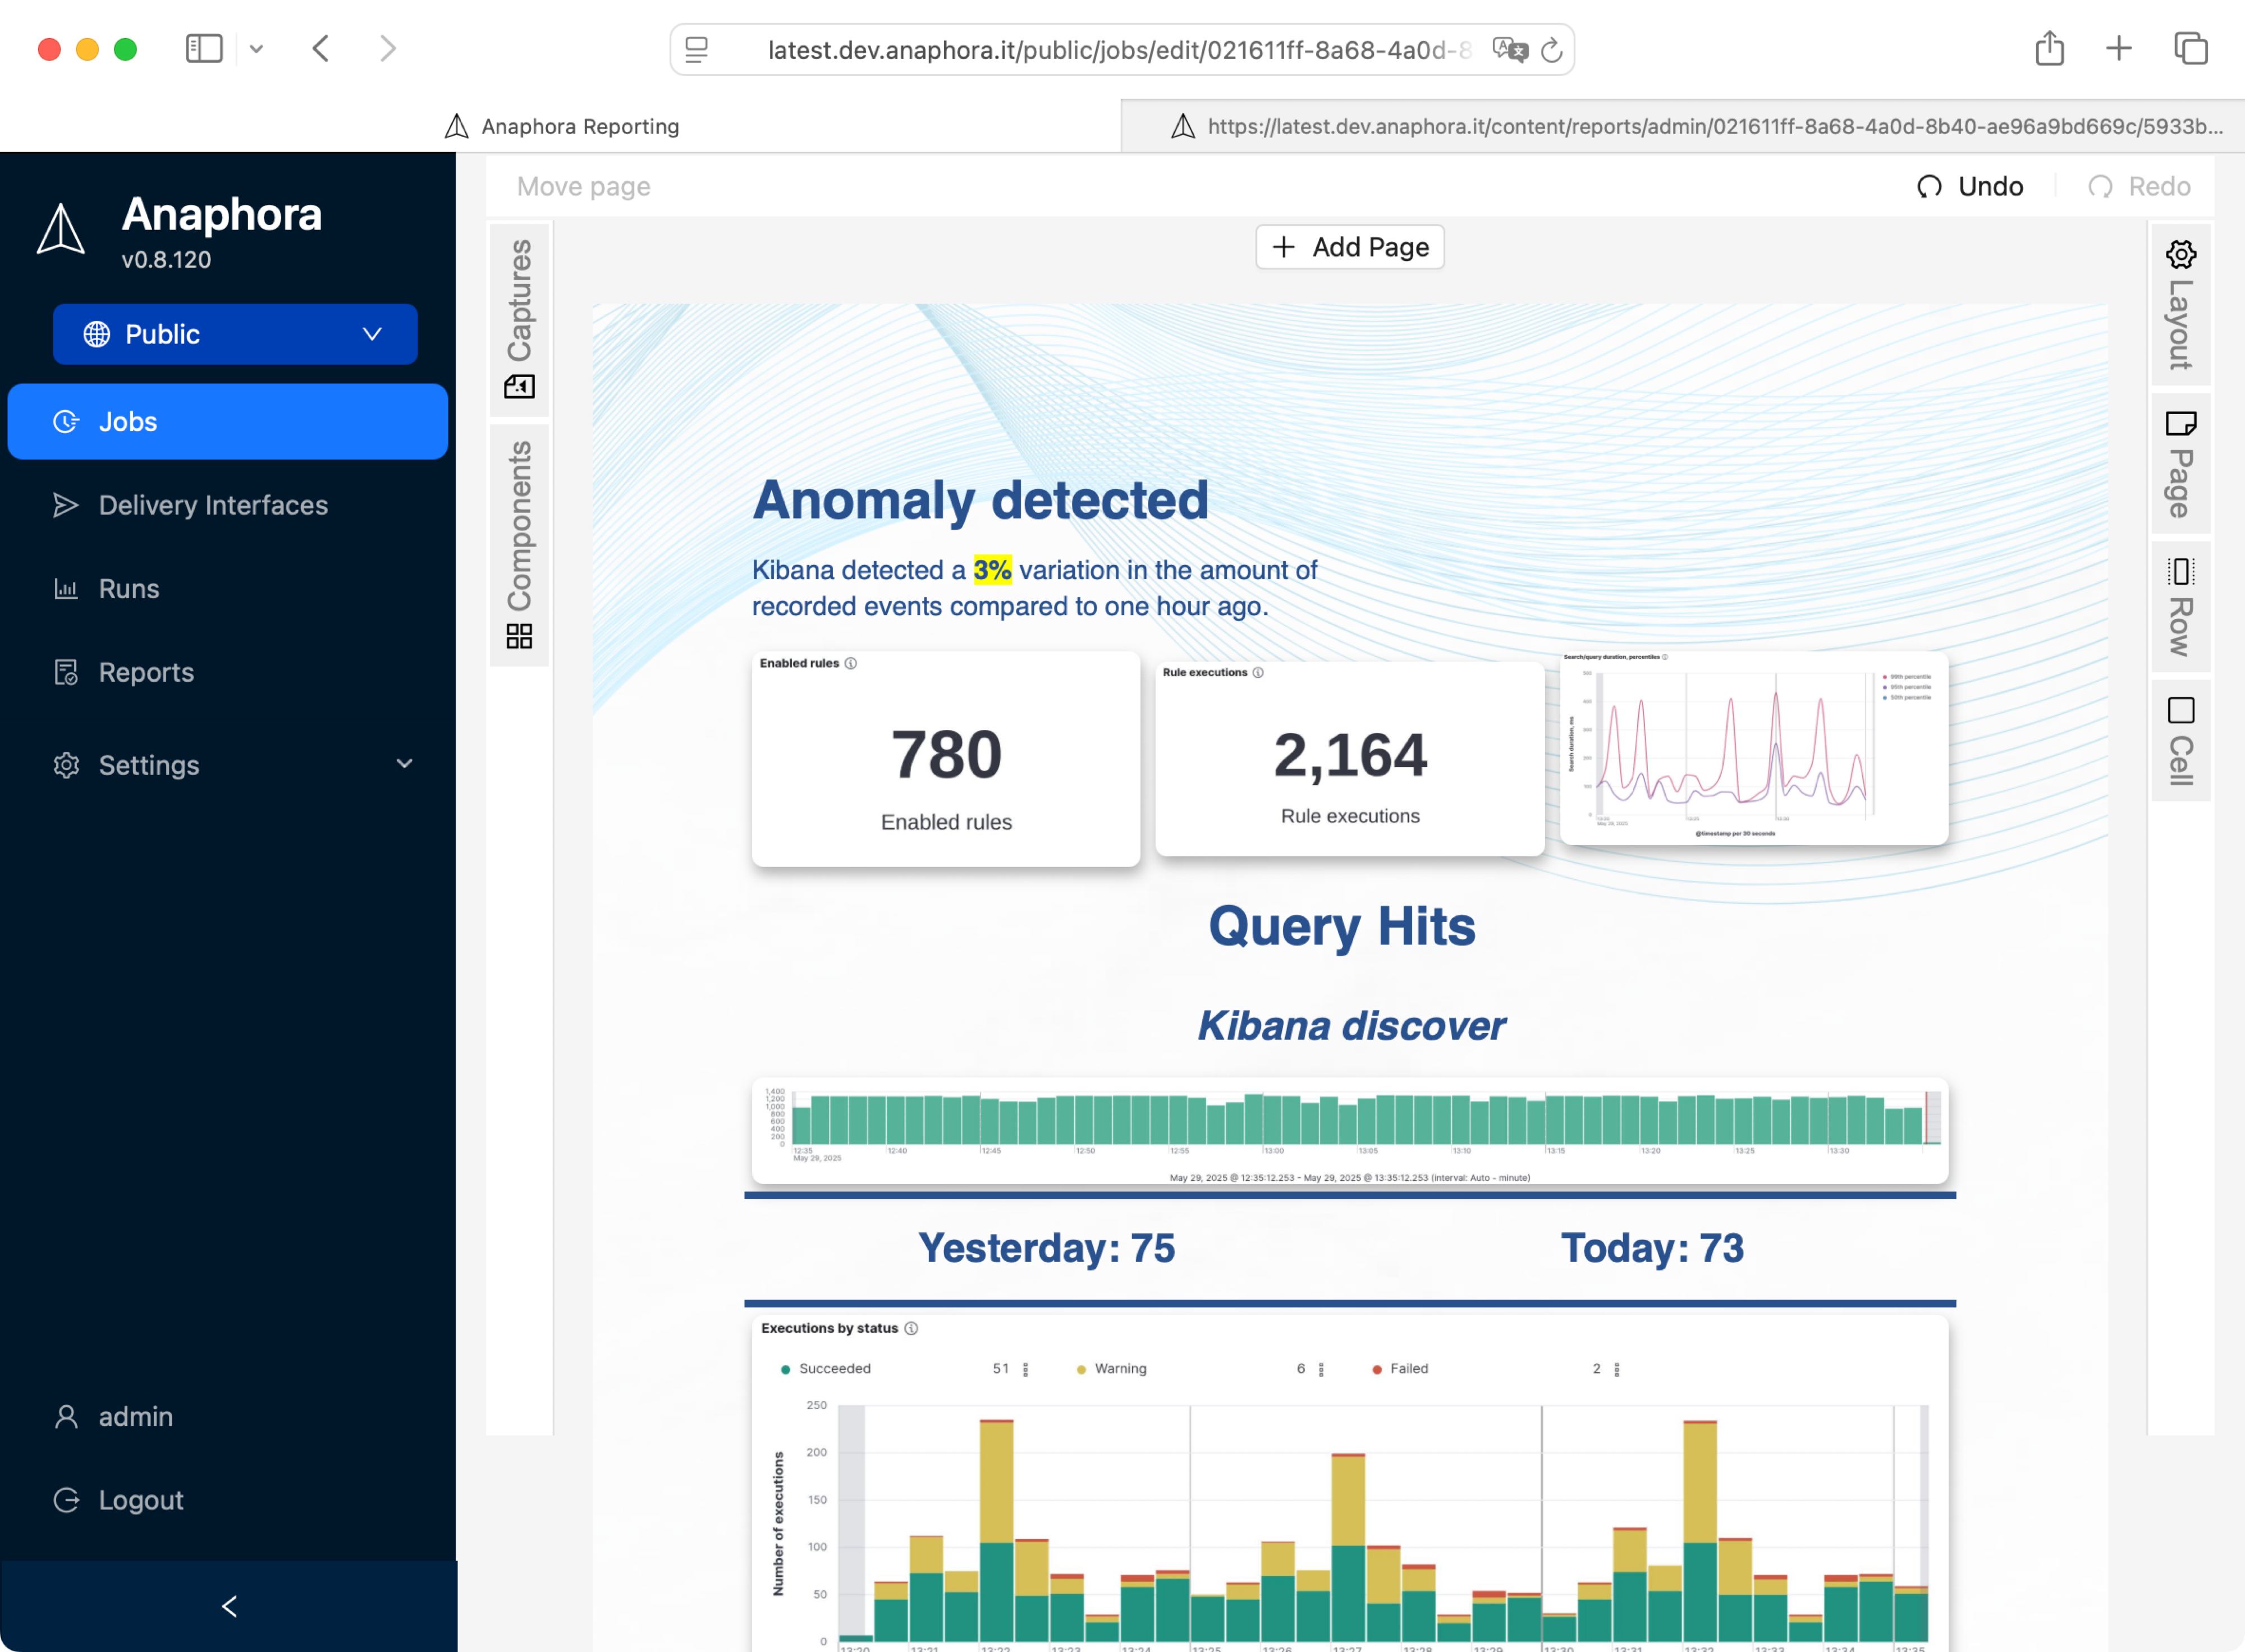Click the Undo button
The image size is (2245, 1652).
pos(1970,187)
